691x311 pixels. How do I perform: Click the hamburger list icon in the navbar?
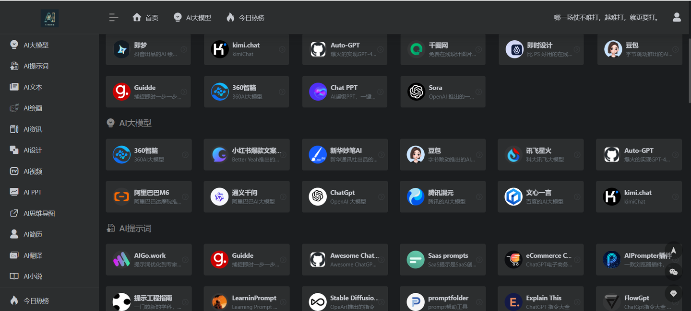[113, 17]
